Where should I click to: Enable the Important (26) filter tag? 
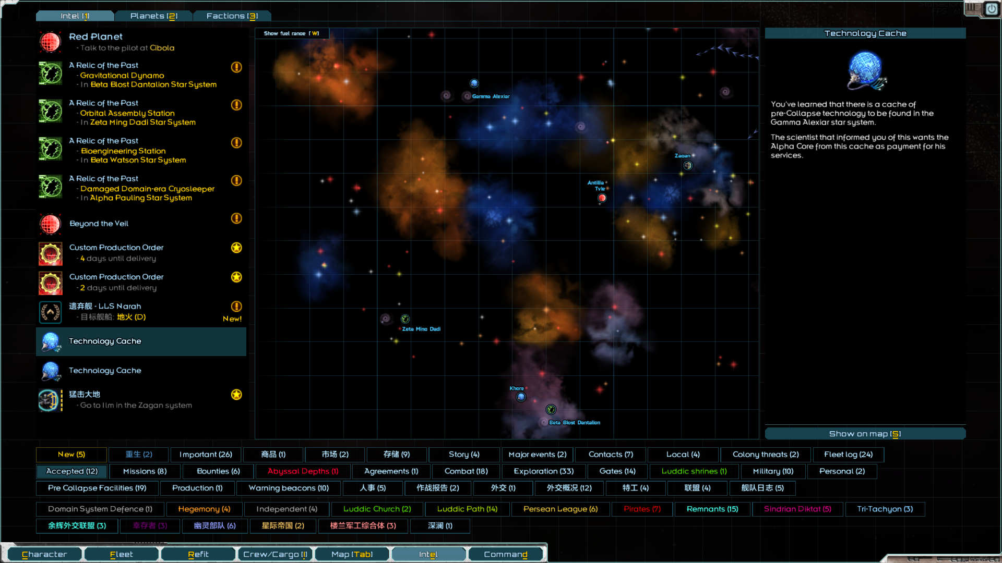206,455
